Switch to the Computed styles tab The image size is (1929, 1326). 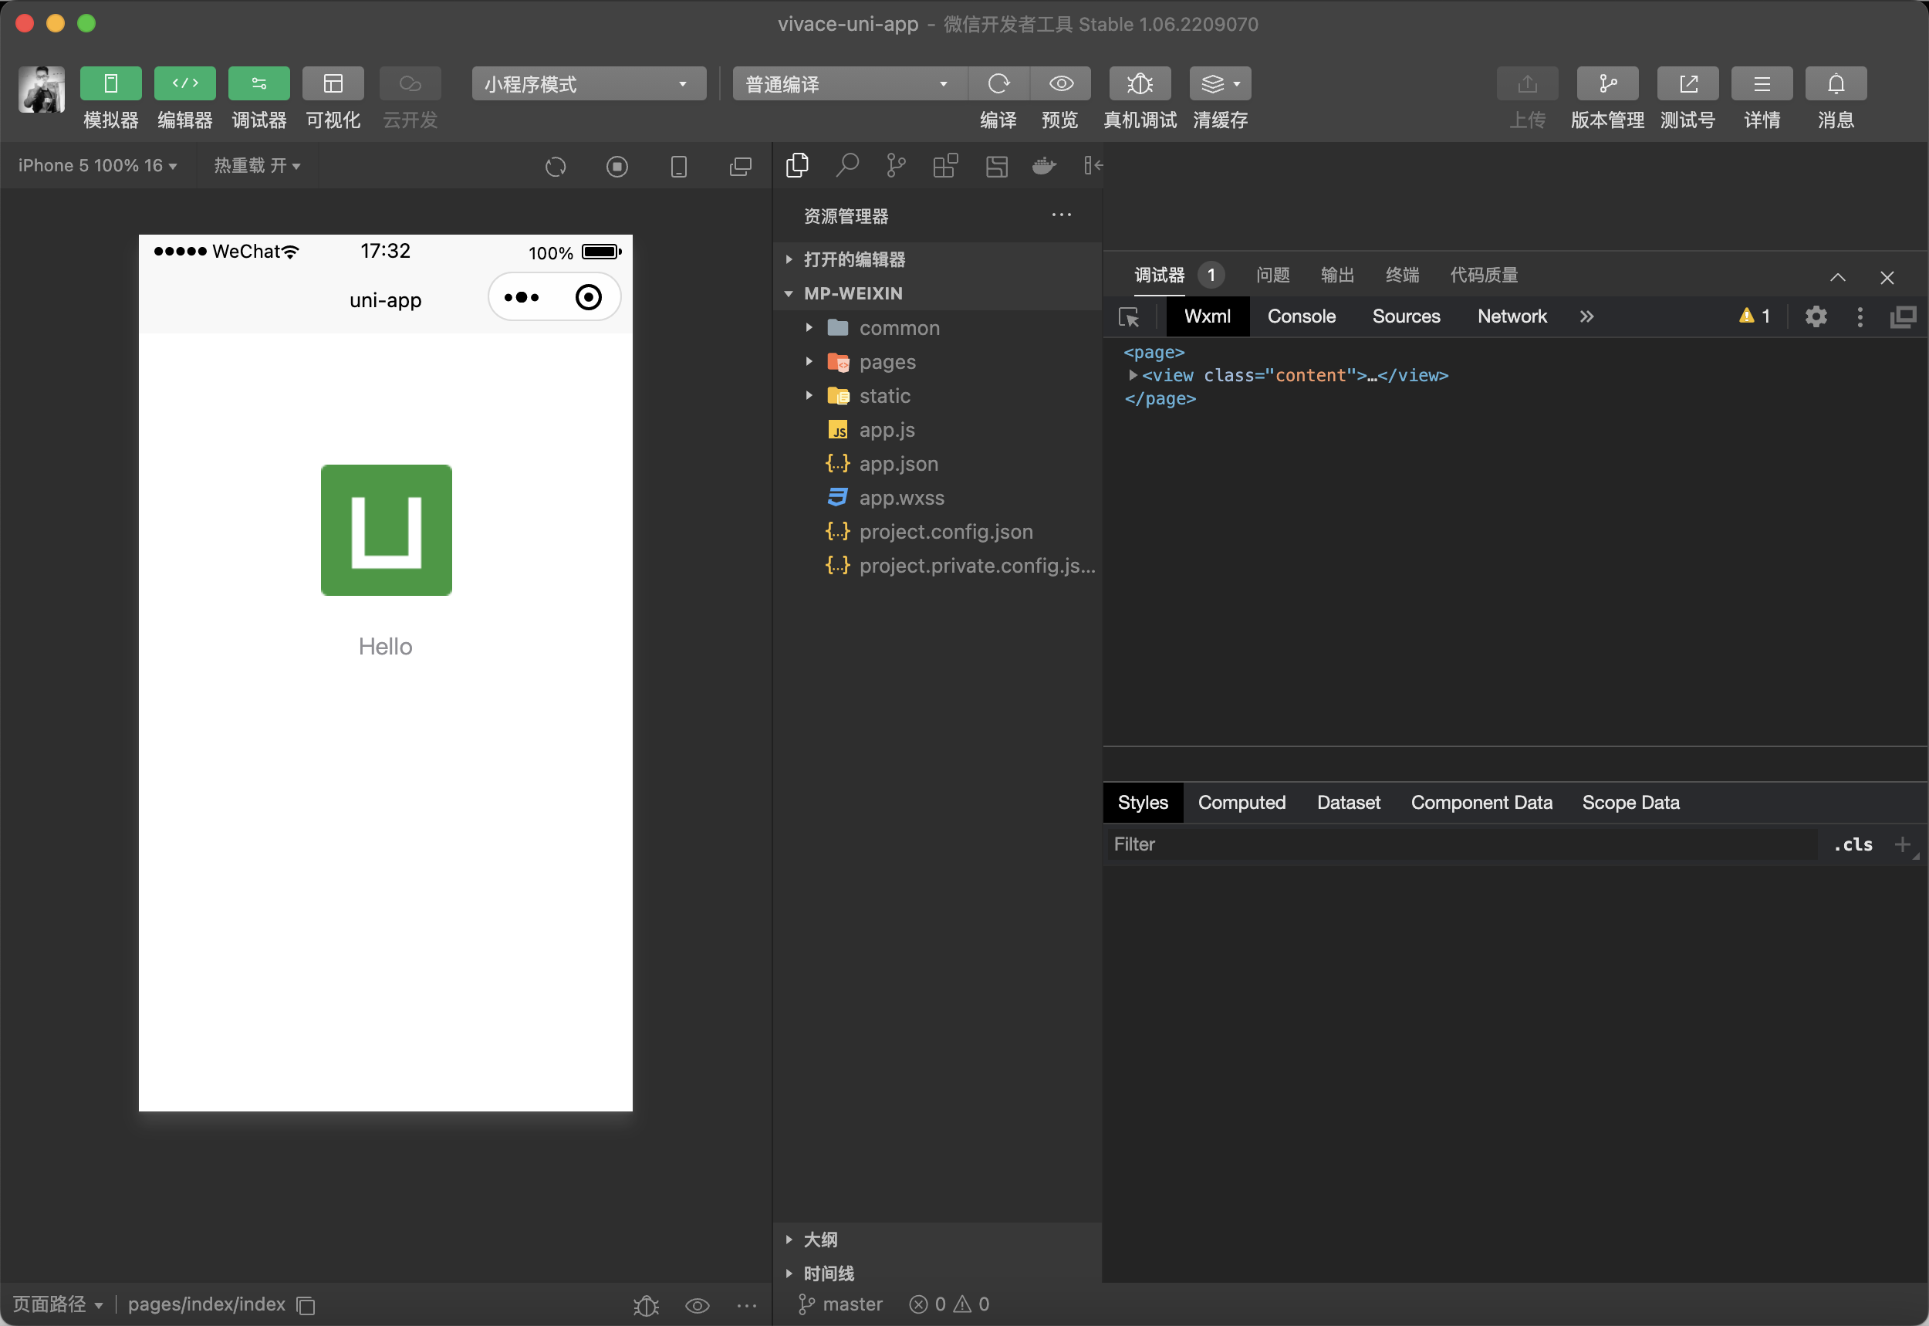coord(1242,803)
